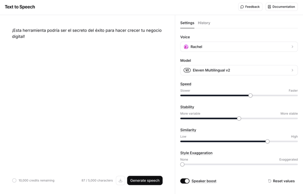This screenshot has width=303, height=194.
Task: Open the Feedback button
Action: coord(250,7)
